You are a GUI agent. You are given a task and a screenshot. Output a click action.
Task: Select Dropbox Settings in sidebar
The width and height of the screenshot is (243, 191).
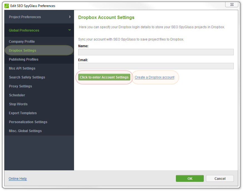pyautogui.click(x=39, y=50)
